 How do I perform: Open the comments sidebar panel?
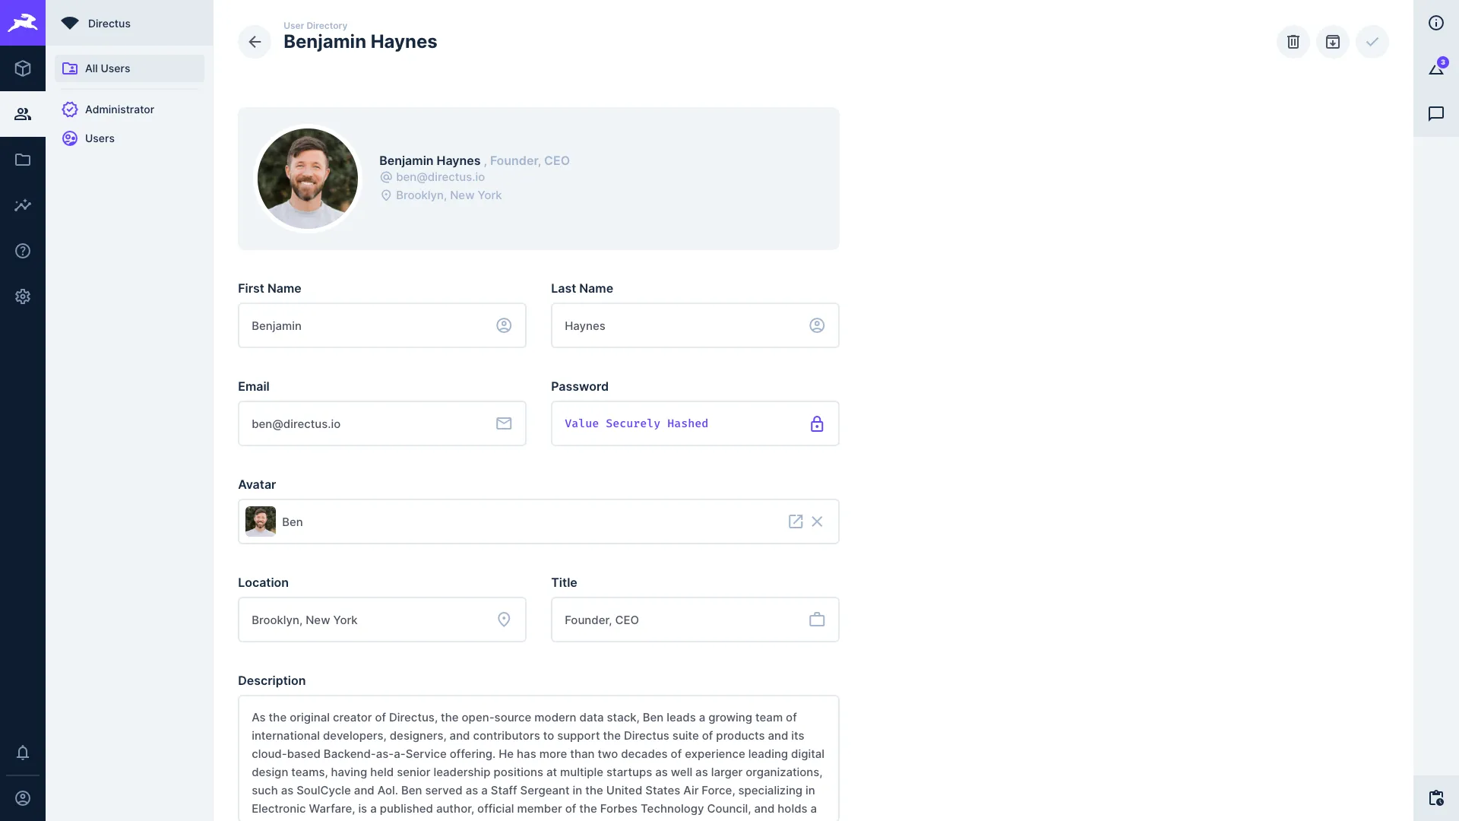click(x=1437, y=114)
